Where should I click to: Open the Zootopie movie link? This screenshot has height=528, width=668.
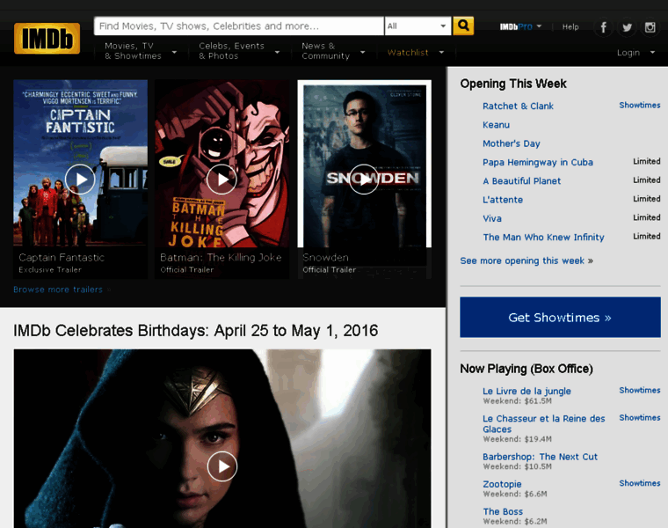[502, 484]
